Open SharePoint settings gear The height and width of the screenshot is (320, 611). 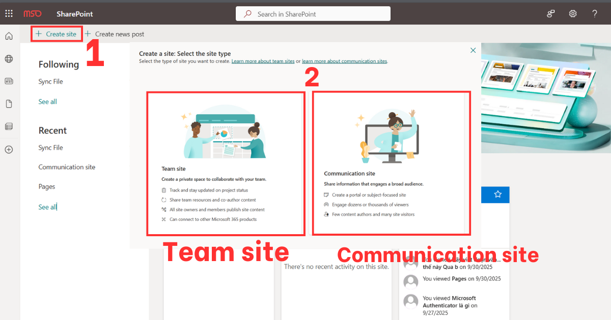tap(572, 14)
